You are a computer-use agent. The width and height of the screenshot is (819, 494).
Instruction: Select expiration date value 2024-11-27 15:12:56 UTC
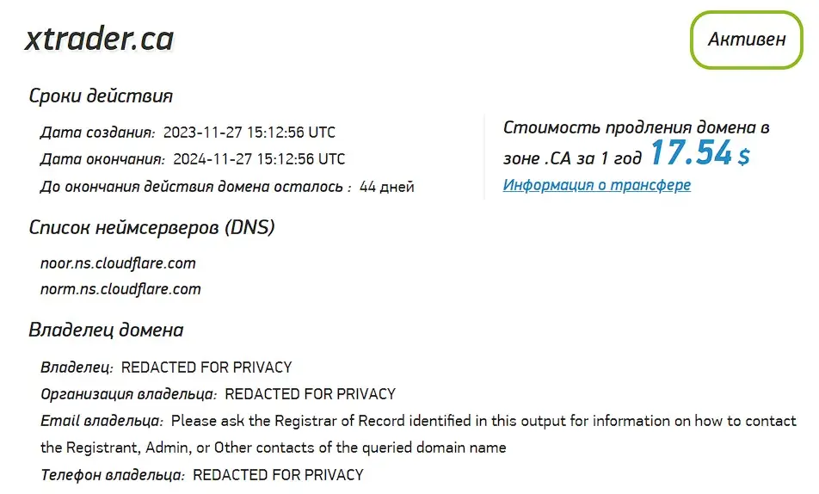[x=259, y=159]
